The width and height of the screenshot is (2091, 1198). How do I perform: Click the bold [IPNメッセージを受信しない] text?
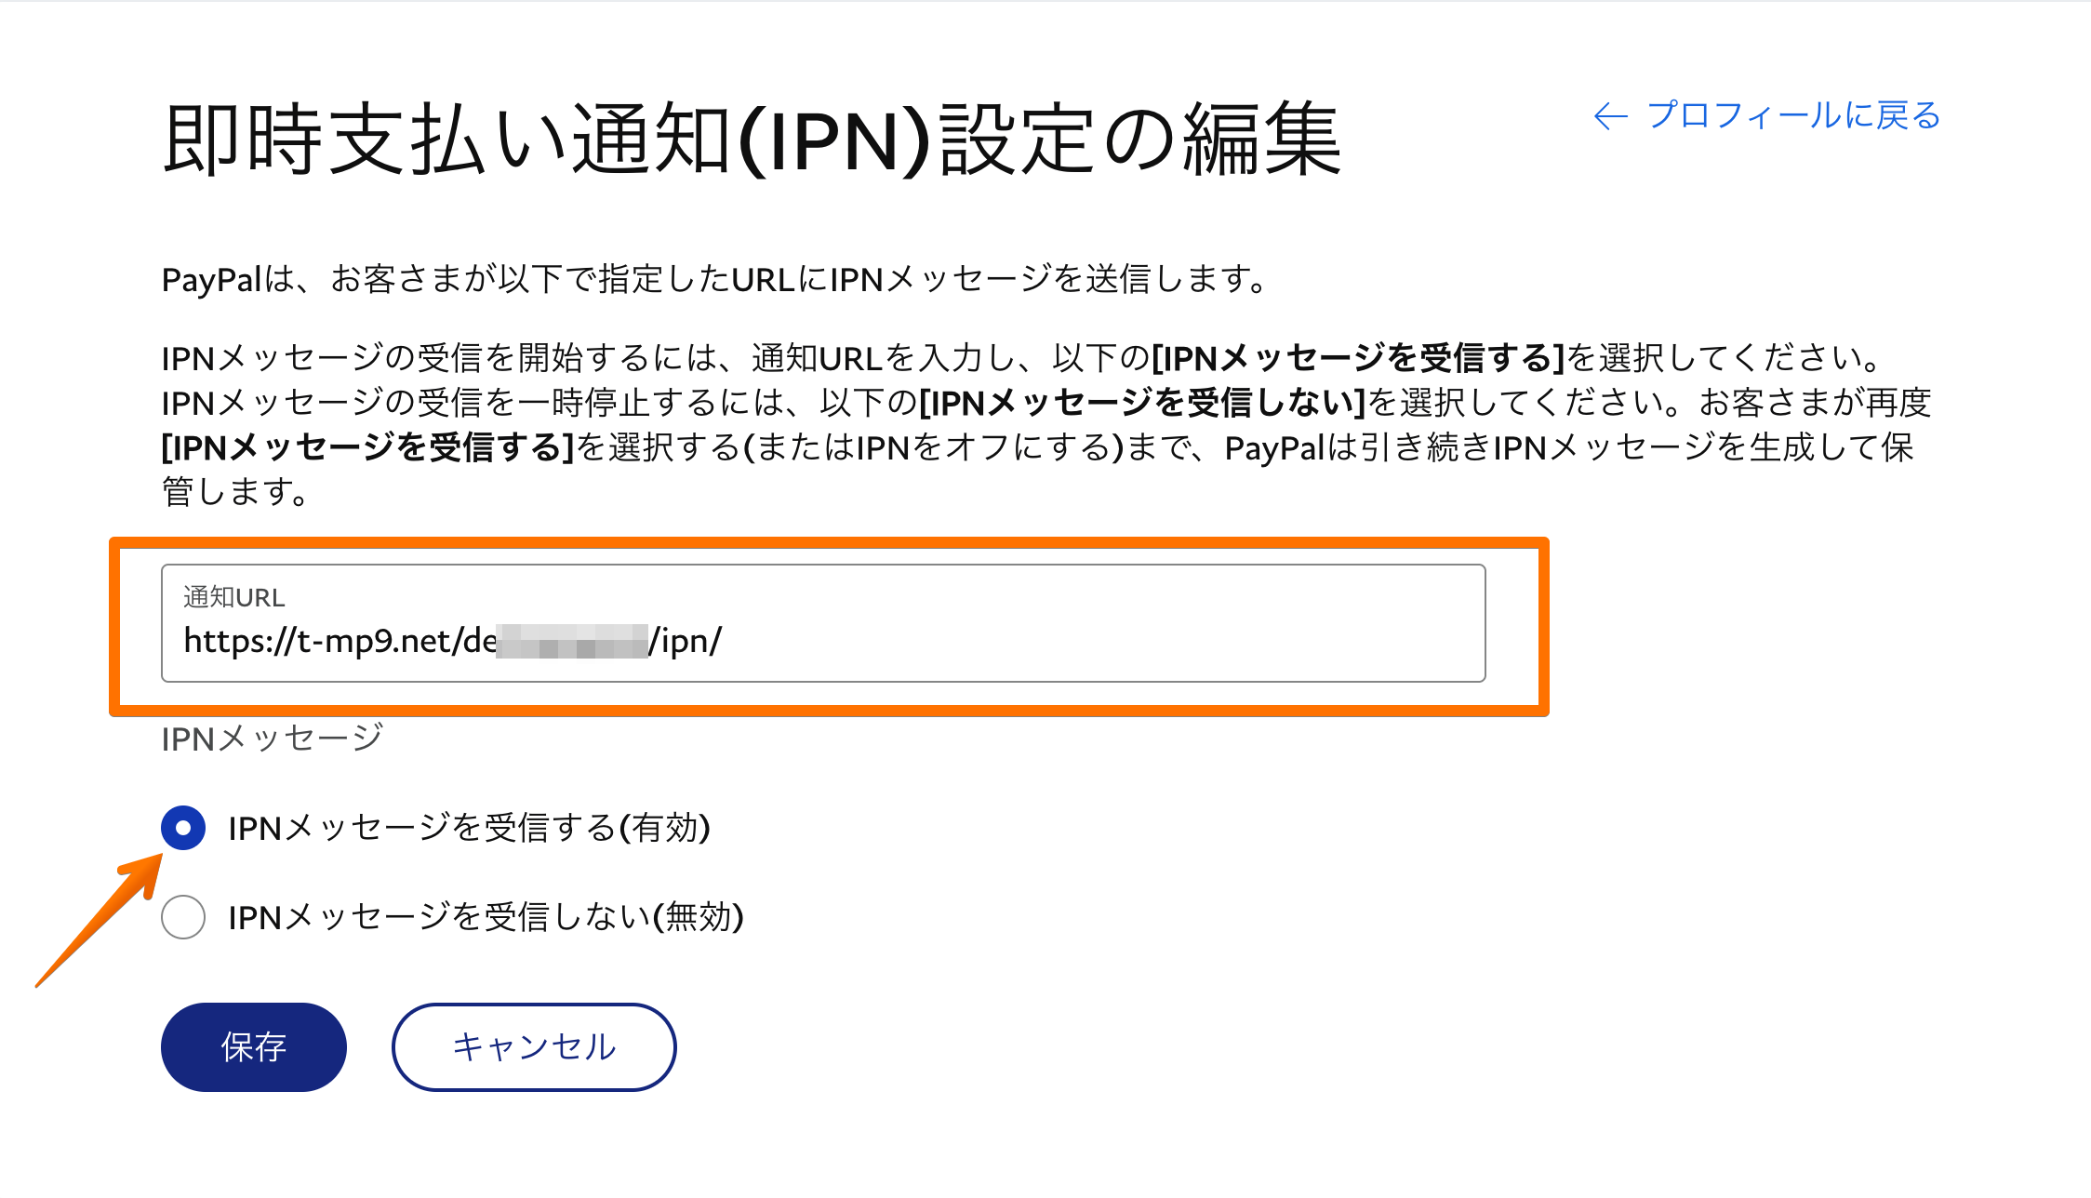tap(1142, 403)
